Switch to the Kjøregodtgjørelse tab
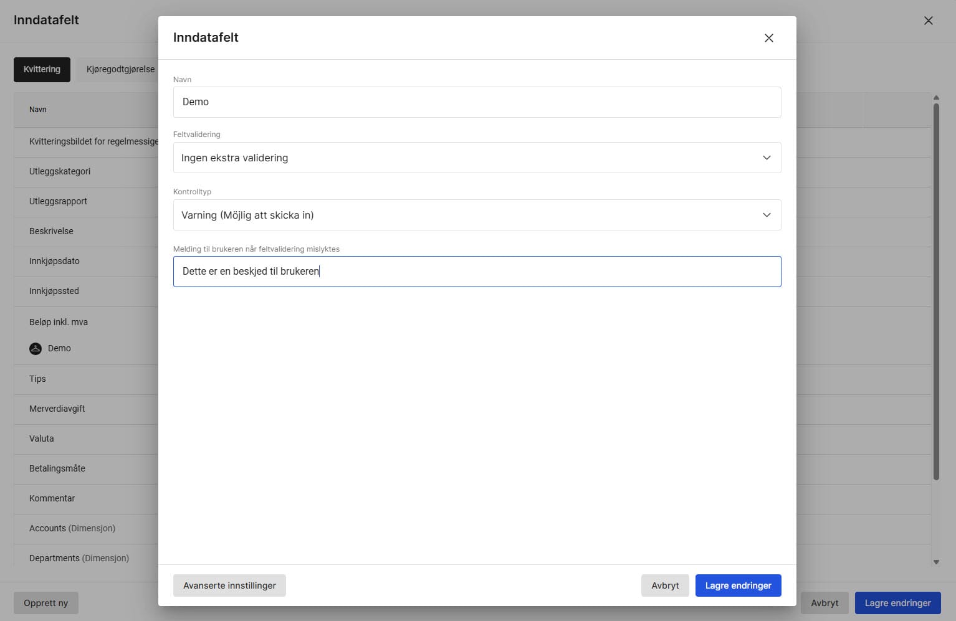The width and height of the screenshot is (956, 621). (x=120, y=70)
